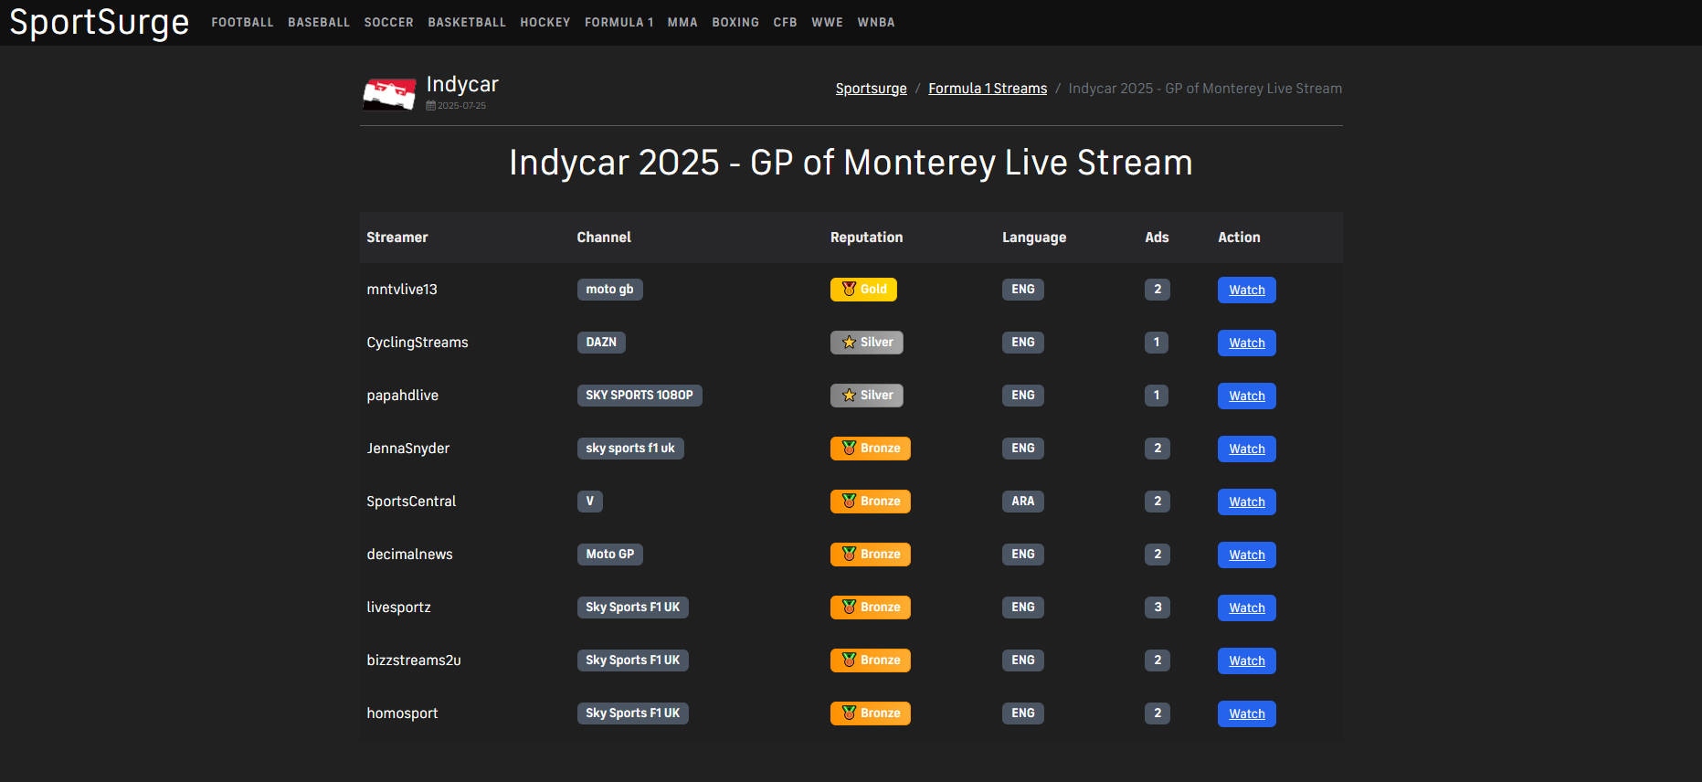Screen dimensions: 1702x782
Task: Click the 'sky sports f1 uk' channel tag
Action: click(x=630, y=449)
